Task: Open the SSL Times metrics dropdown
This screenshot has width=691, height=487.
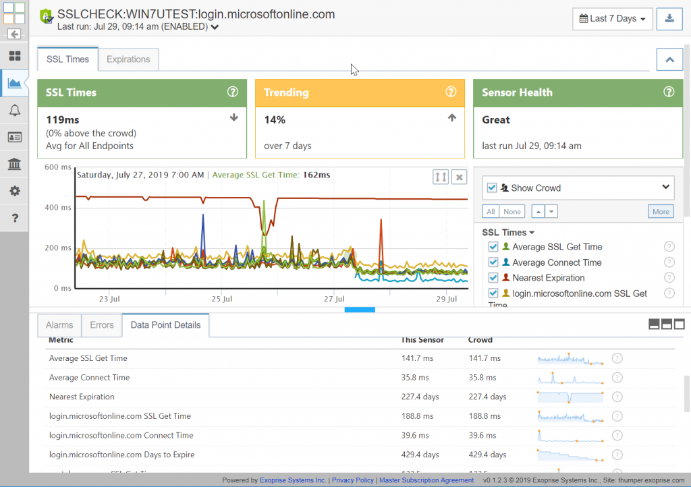Action: click(508, 232)
